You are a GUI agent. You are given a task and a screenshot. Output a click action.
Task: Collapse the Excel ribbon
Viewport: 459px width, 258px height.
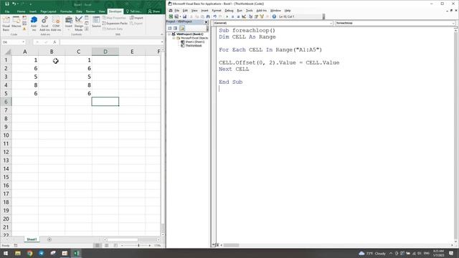(162, 34)
